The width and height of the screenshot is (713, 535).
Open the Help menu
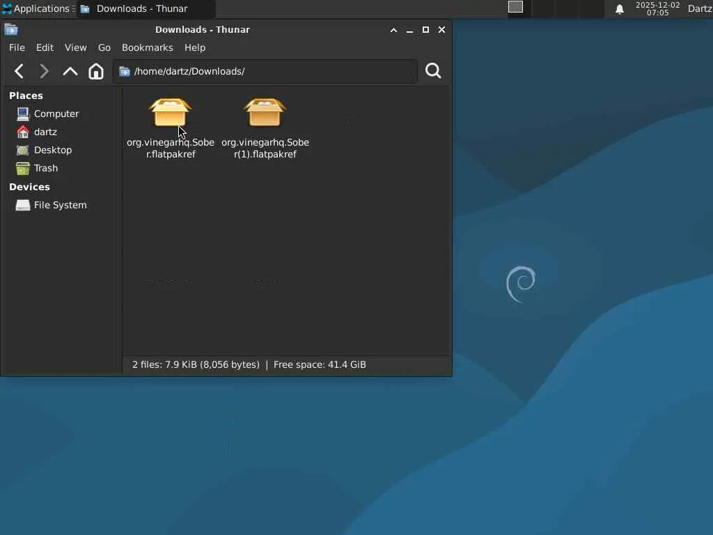coord(195,48)
